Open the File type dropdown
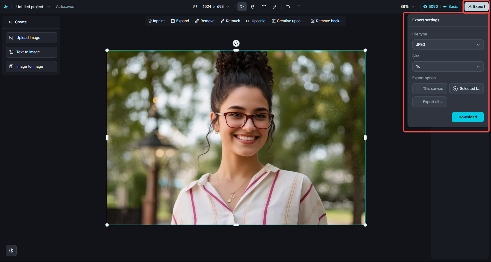Image resolution: width=491 pixels, height=262 pixels. (x=448, y=45)
